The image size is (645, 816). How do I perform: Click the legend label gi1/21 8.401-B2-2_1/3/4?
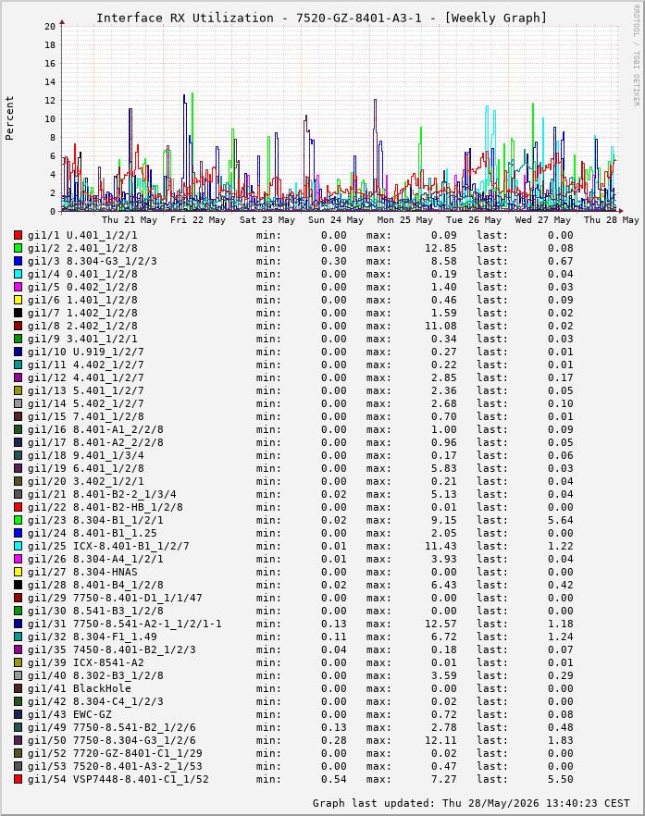coord(102,494)
